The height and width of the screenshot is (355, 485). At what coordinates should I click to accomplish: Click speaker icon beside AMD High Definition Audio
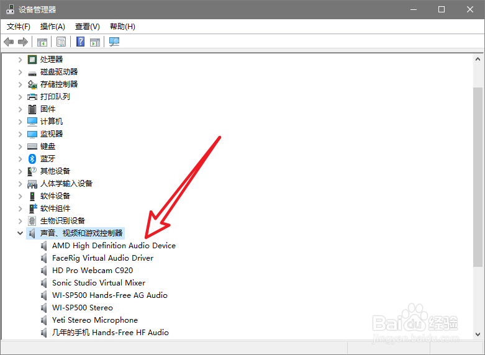[44, 246]
